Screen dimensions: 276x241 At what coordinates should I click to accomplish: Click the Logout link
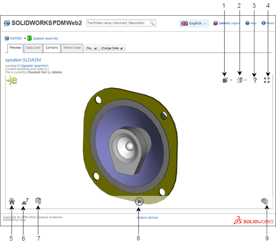235,24
